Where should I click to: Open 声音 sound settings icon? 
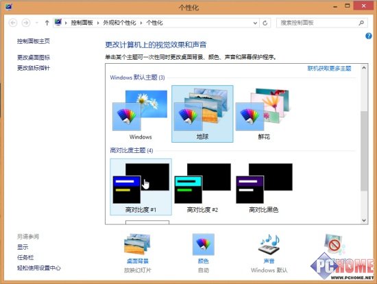click(269, 244)
